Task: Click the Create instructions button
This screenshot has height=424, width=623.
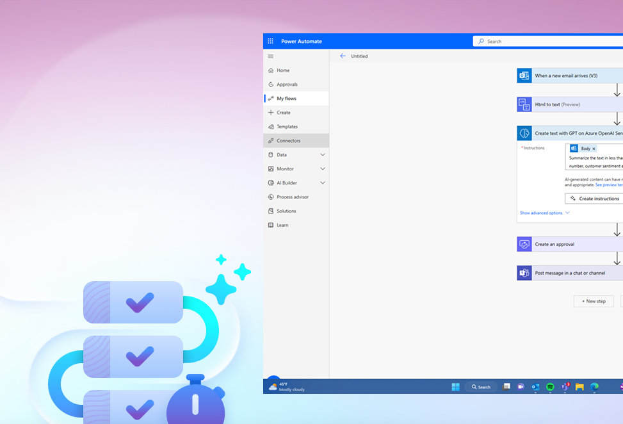Action: click(594, 199)
